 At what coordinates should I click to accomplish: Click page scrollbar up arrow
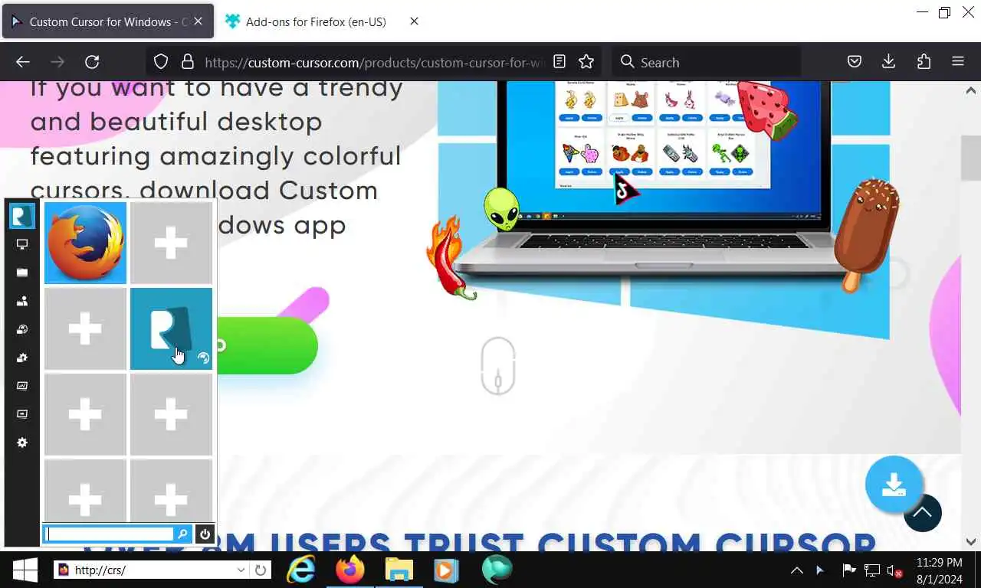pyautogui.click(x=971, y=90)
